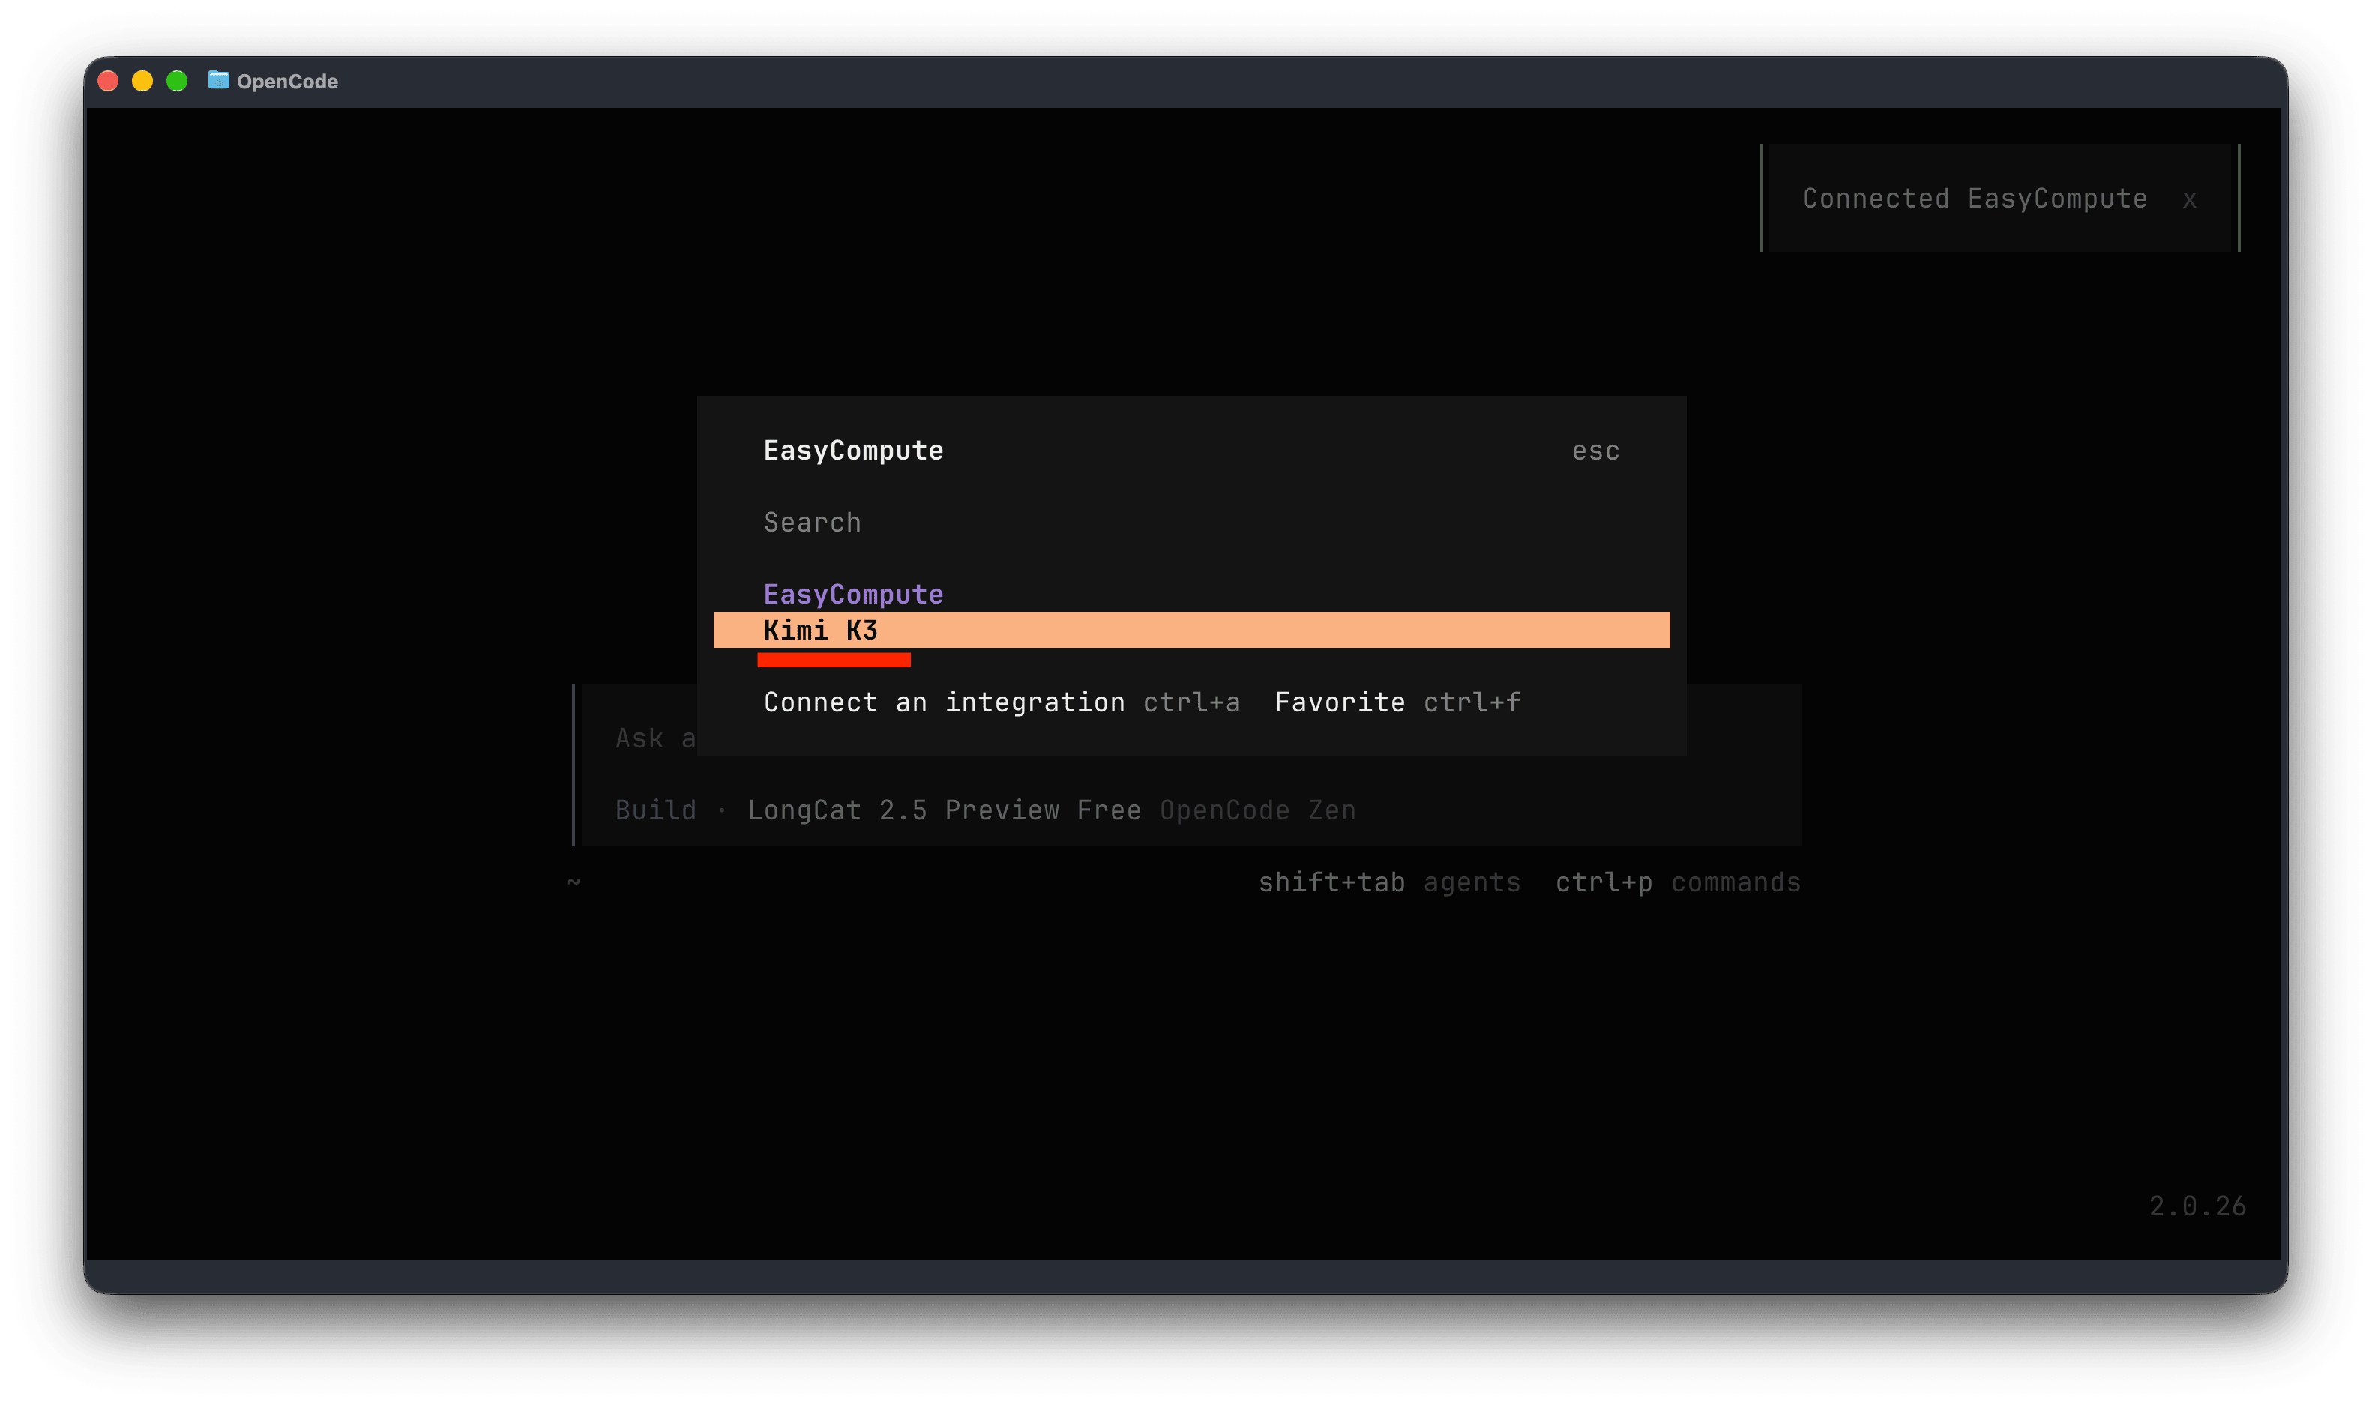Click Favorite ctrl+f option
Screen dimensions: 2372x1405
(x=1397, y=702)
